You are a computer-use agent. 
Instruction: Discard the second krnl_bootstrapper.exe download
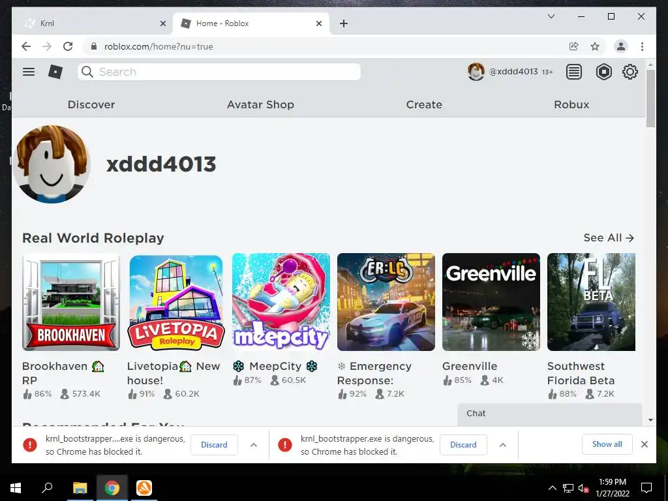(x=463, y=445)
